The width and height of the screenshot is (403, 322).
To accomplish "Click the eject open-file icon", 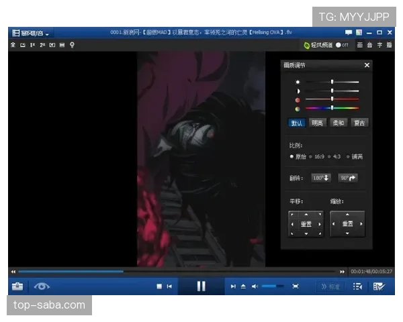I will pyautogui.click(x=243, y=286).
